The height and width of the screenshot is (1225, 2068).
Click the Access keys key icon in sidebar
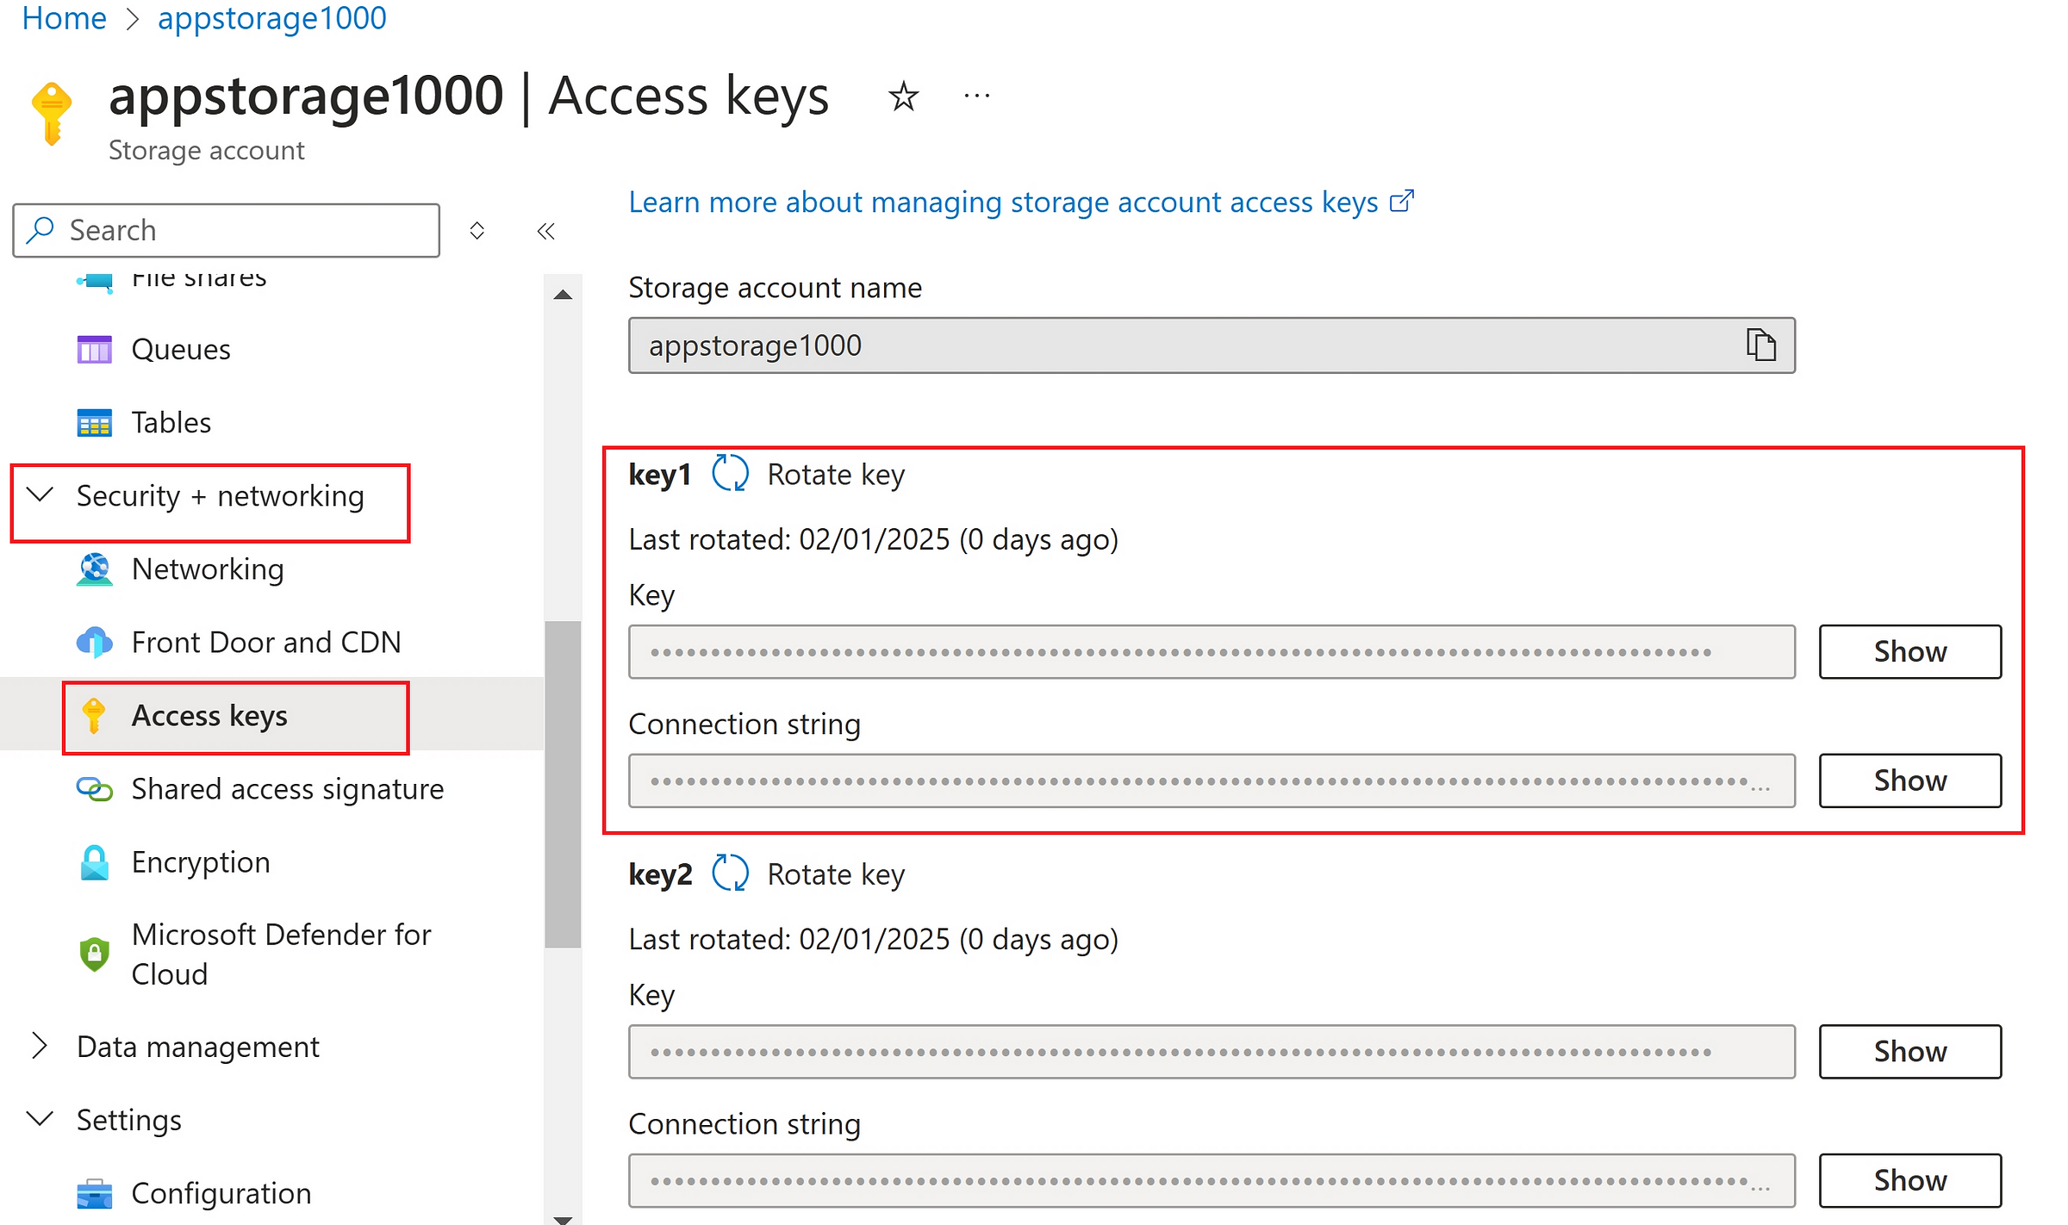coord(94,716)
